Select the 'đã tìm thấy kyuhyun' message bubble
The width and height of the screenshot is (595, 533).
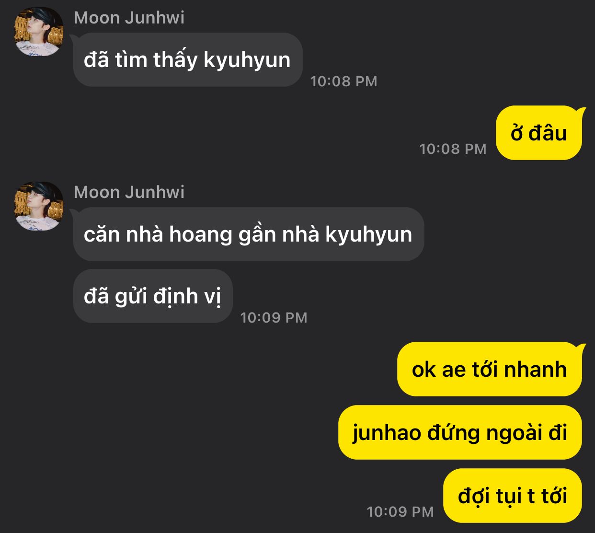coord(188,60)
